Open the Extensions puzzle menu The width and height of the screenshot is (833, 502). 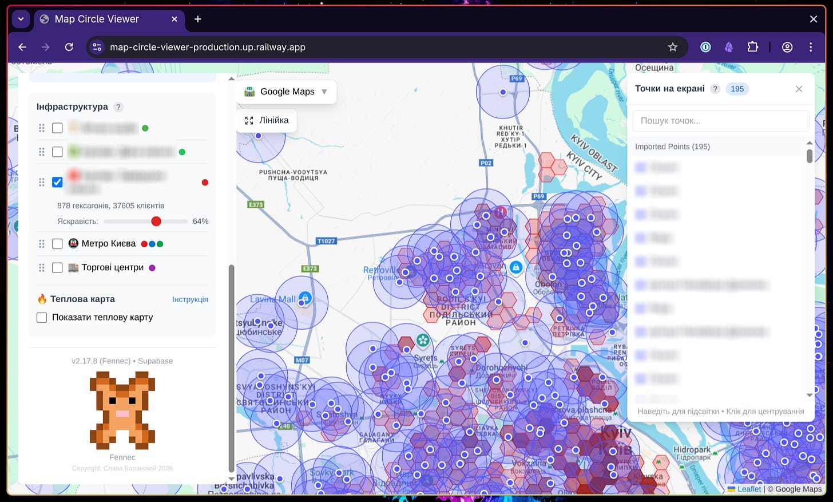point(753,47)
